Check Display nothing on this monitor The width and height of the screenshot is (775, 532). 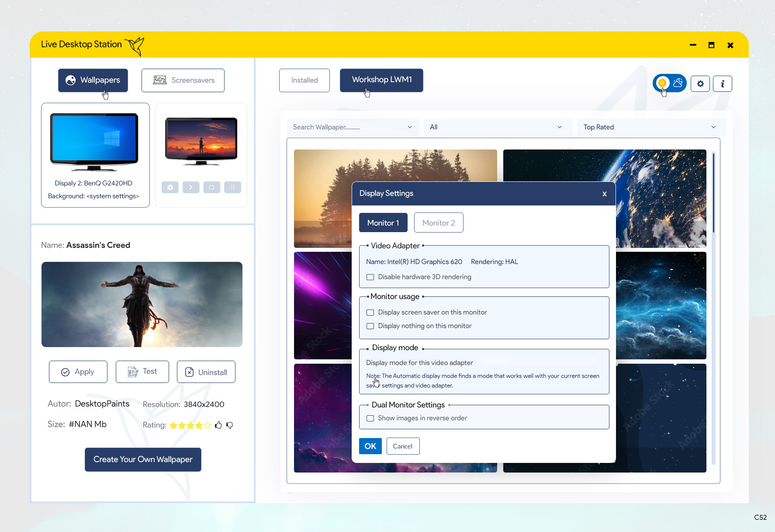[x=370, y=326]
